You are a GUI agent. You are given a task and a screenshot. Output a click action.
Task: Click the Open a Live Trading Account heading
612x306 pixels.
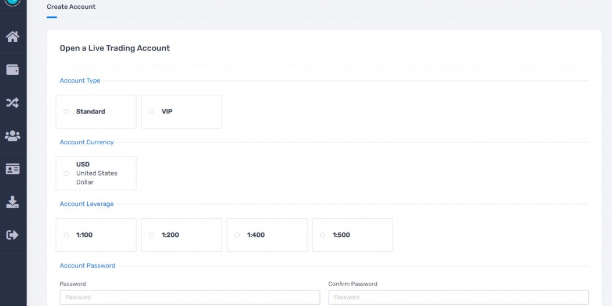tap(115, 48)
